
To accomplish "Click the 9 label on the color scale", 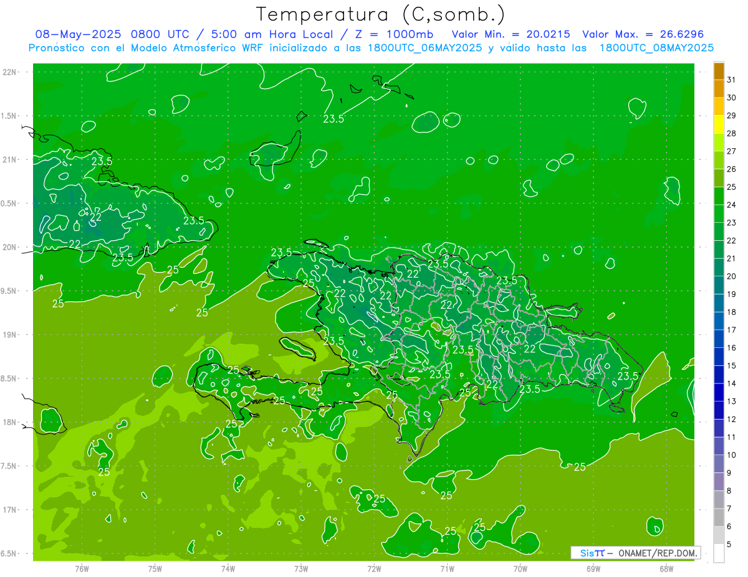I will (729, 473).
